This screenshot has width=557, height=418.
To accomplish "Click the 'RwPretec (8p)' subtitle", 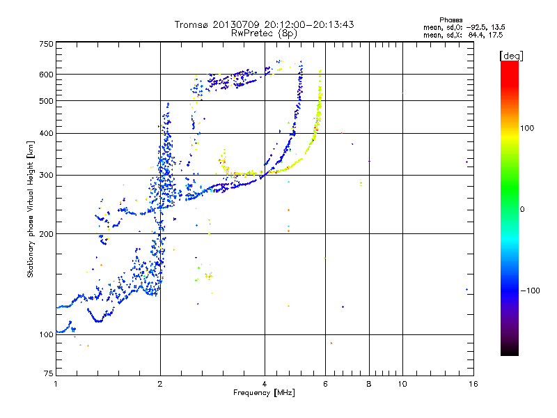I will [x=264, y=33].
